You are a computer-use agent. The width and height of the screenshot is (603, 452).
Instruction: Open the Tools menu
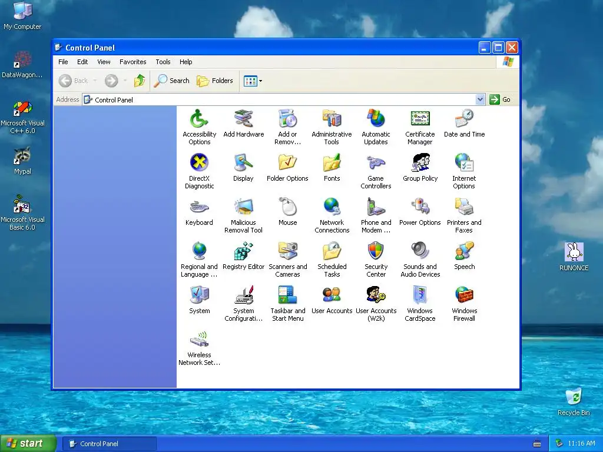click(163, 62)
